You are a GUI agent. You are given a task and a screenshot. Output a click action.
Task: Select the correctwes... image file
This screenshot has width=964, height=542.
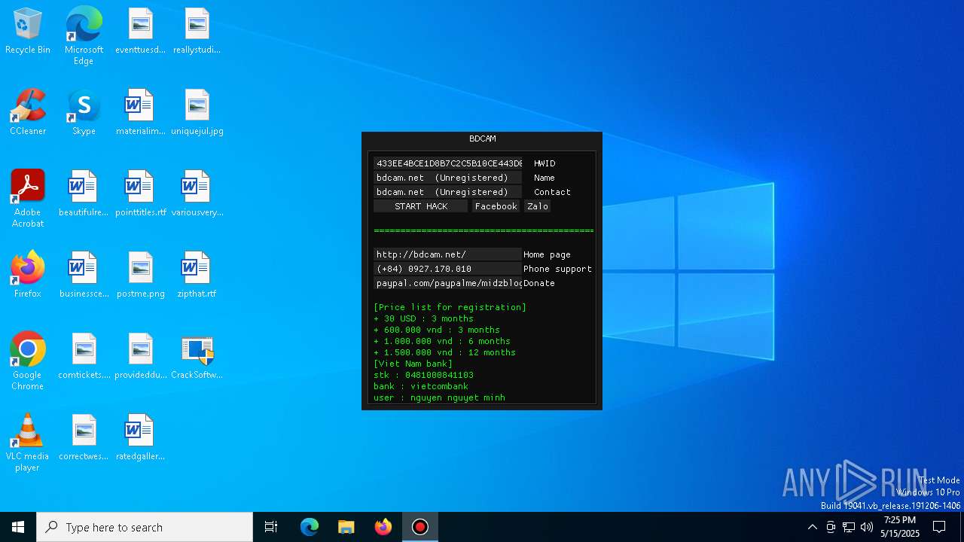point(84,438)
